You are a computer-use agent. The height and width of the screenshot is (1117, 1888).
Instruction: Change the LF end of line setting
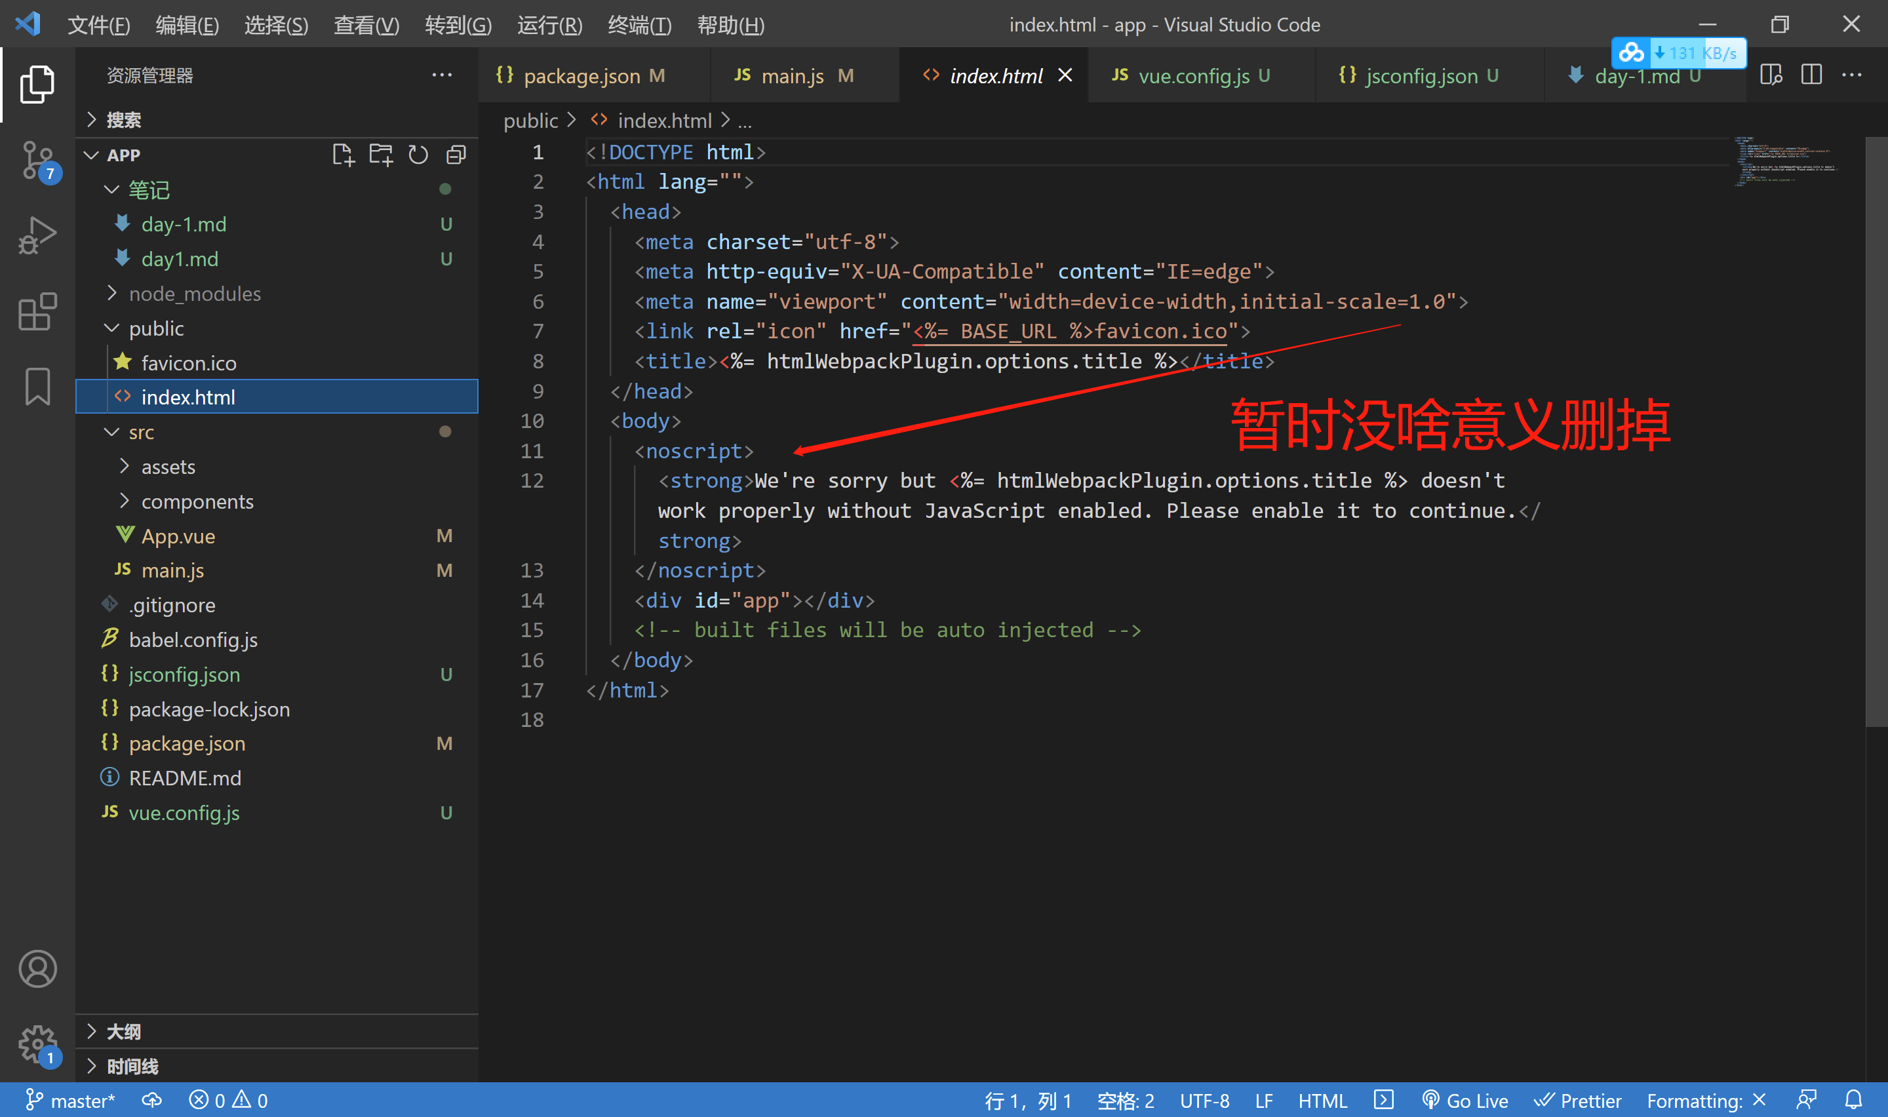tap(1263, 1101)
